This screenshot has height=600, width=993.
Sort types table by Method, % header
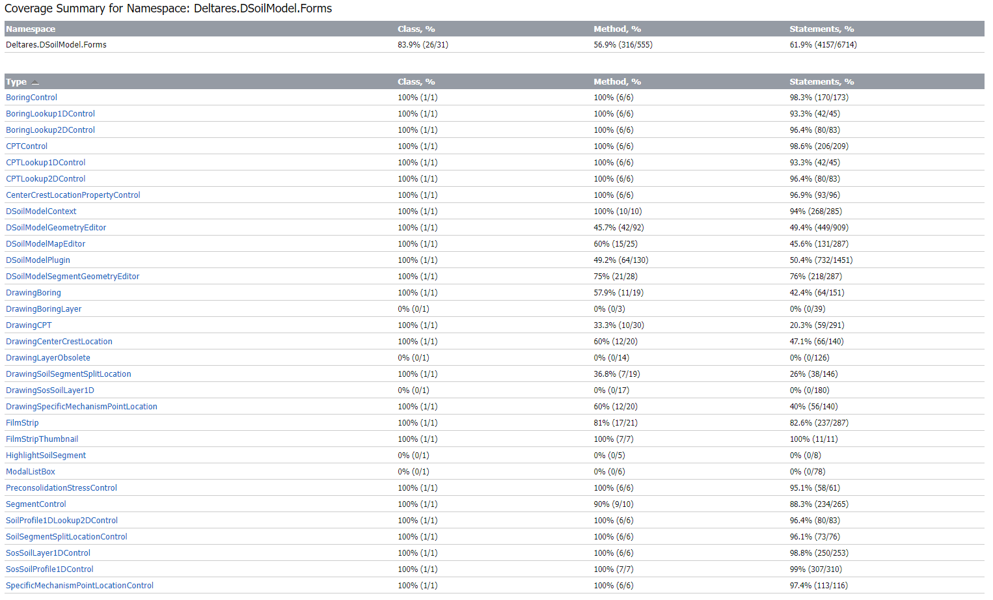[x=617, y=82]
